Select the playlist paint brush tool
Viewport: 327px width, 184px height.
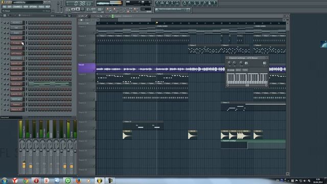[89, 16]
